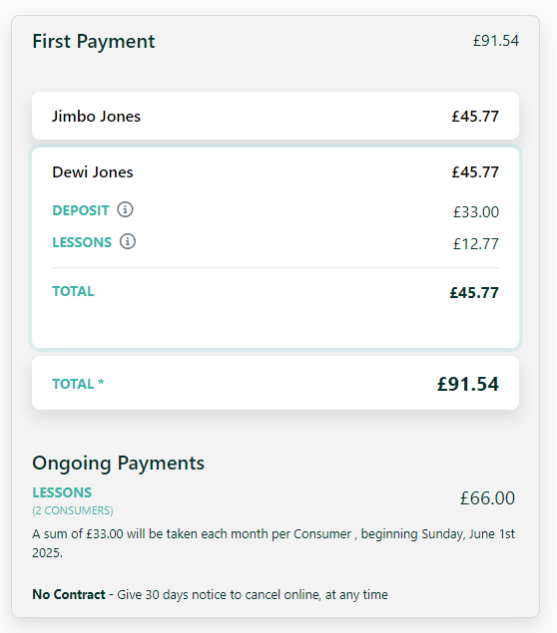Screen dimensions: 557x633
Task: Click the TOTAL label inside Dewi's card
Action: pos(73,291)
